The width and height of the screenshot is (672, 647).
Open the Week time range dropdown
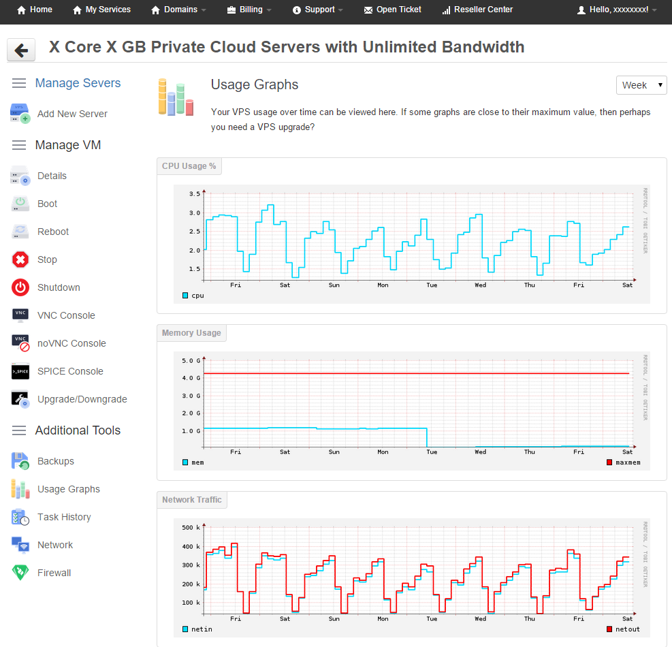[641, 85]
